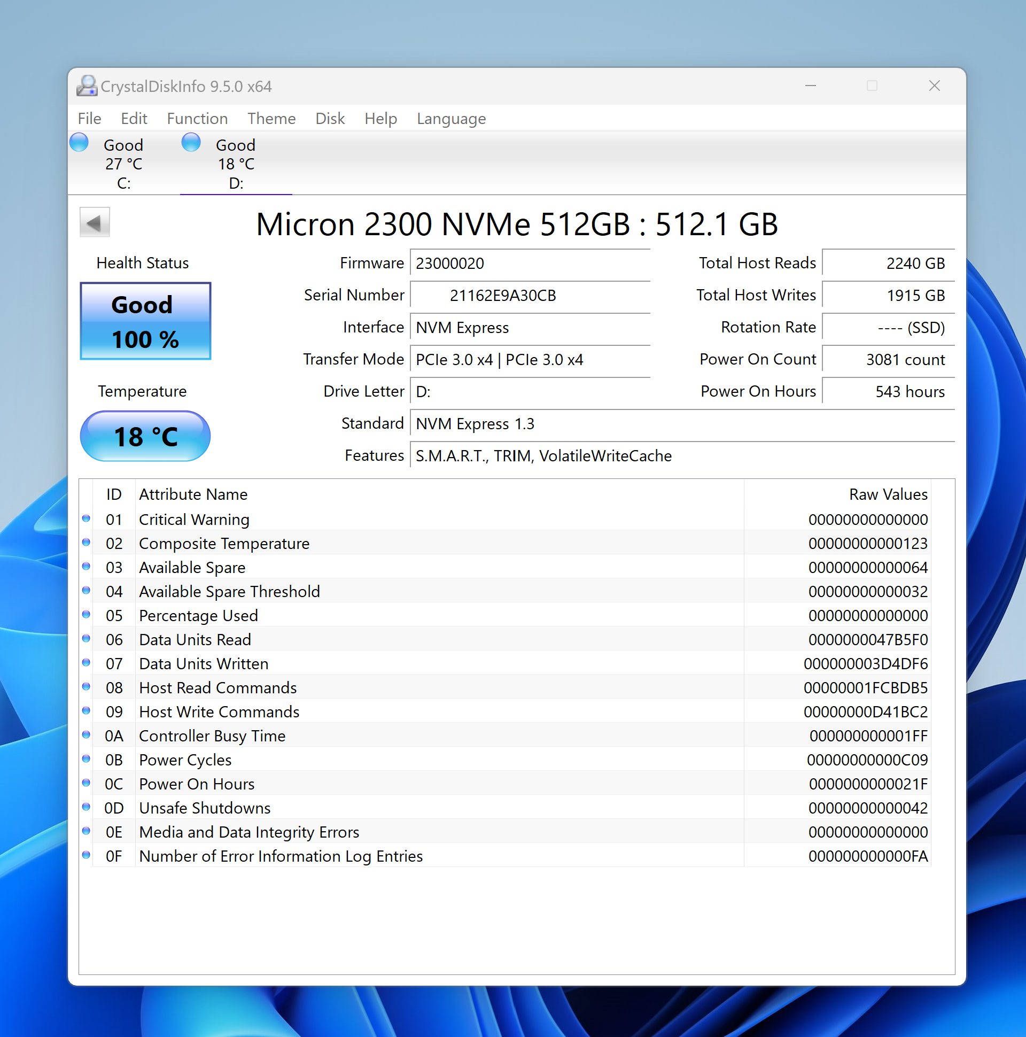Click the Micron 2300 NVMe 512GB title

tap(517, 224)
